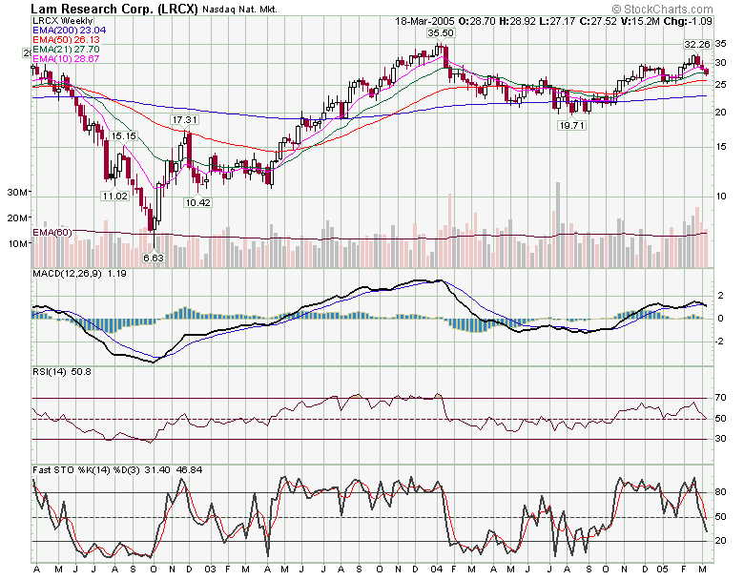Click the 'Lam Research Corp. (LRCX)' title
The height and width of the screenshot is (580, 744).
(x=114, y=9)
